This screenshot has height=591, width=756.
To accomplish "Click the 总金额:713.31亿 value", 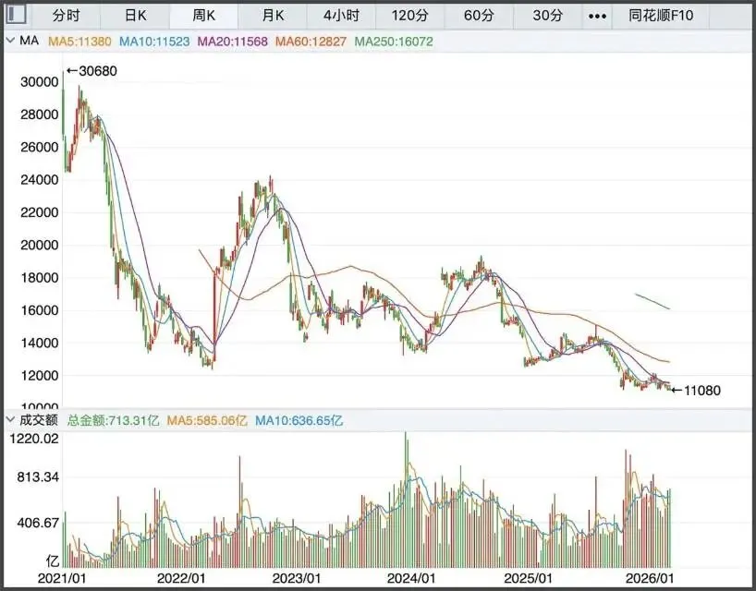I will click(x=114, y=420).
